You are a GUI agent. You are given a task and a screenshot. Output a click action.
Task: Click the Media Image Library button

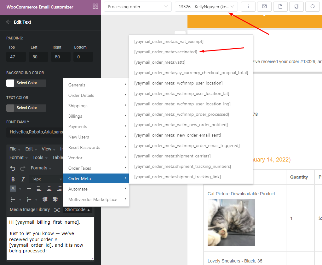30,210
